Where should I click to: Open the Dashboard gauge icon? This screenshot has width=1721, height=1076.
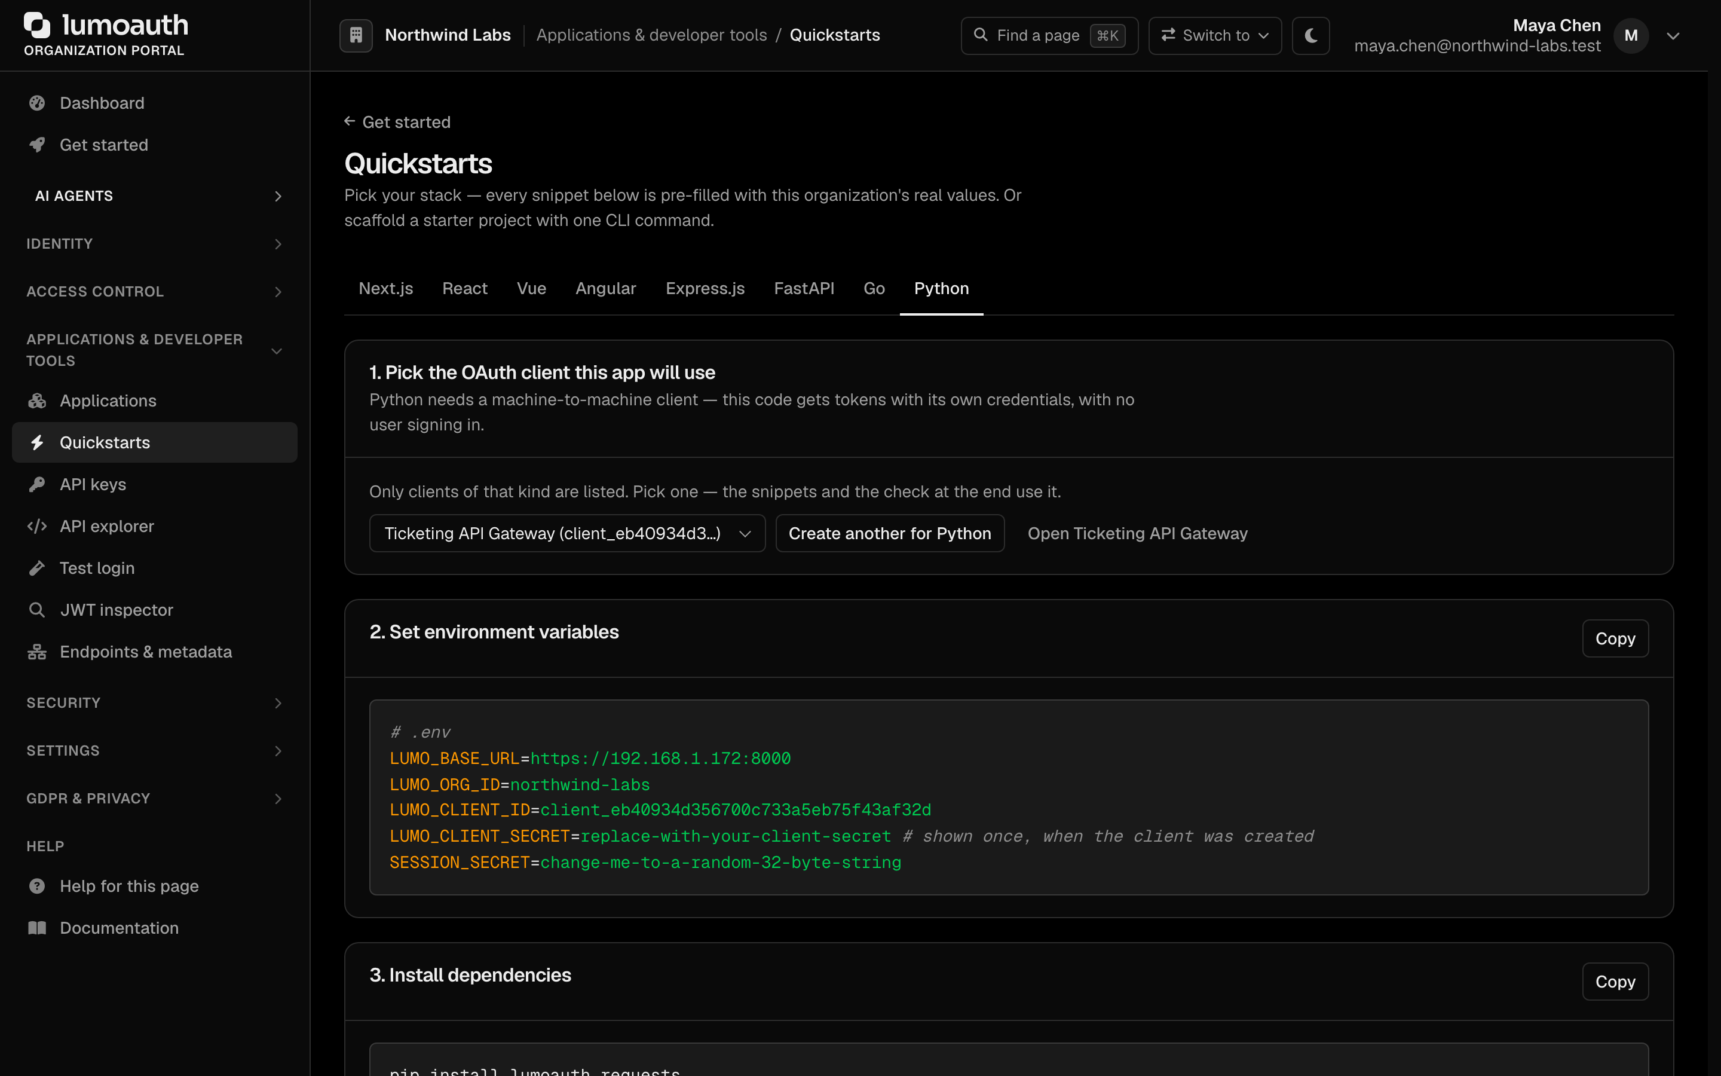click(37, 103)
